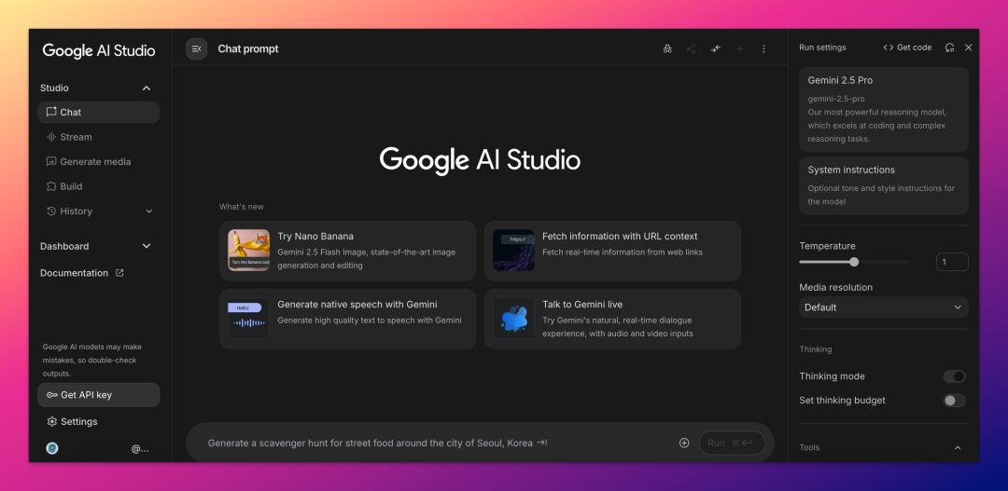Image resolution: width=1008 pixels, height=491 pixels.
Task: Toggle Thinking mode switch
Action: point(954,376)
